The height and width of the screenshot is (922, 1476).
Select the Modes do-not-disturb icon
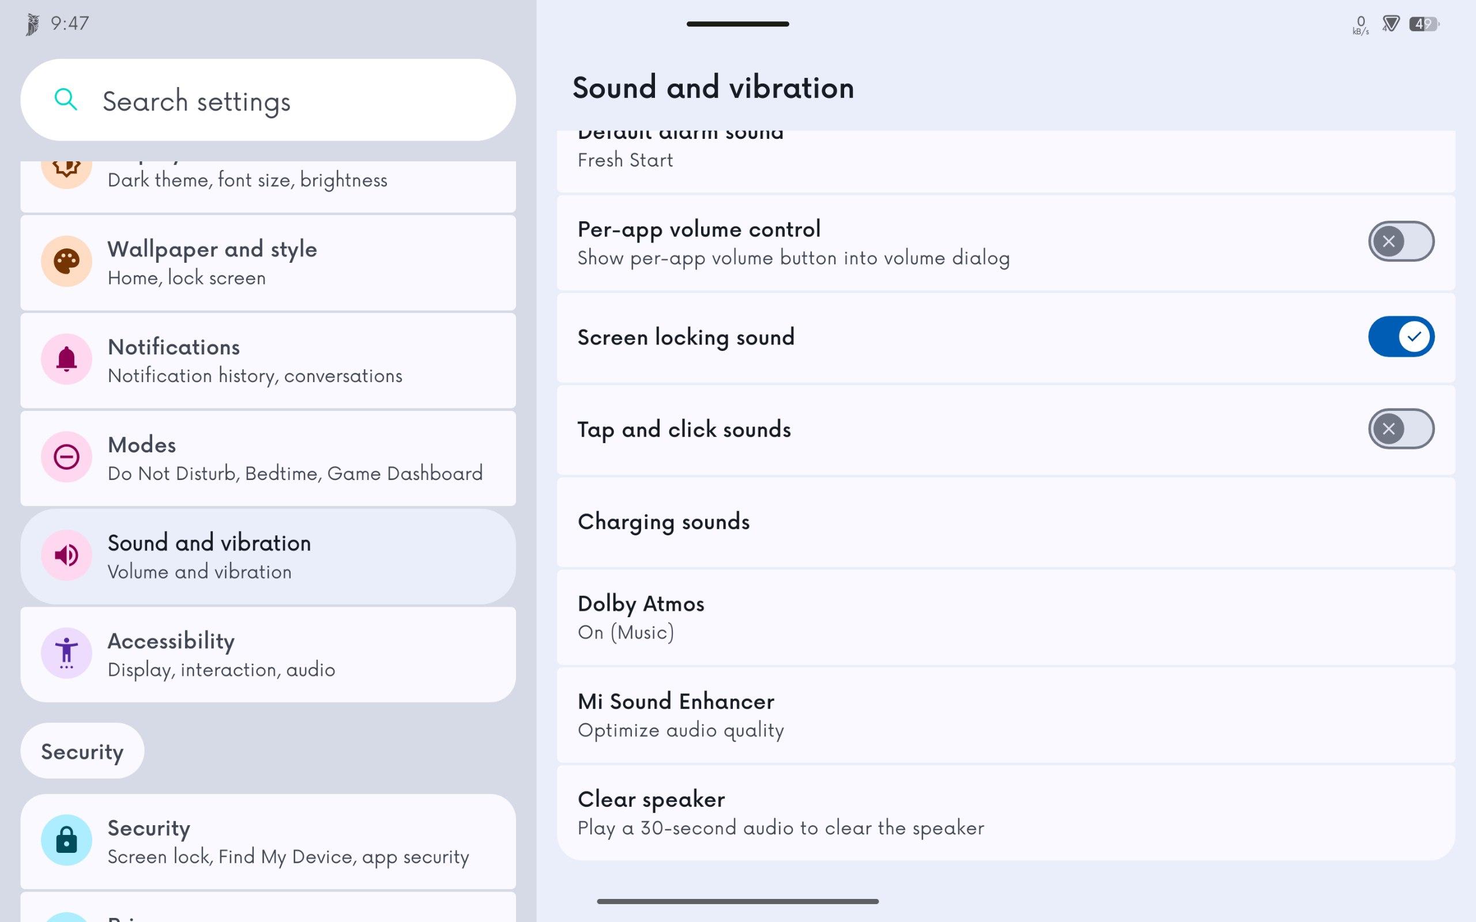tap(66, 457)
